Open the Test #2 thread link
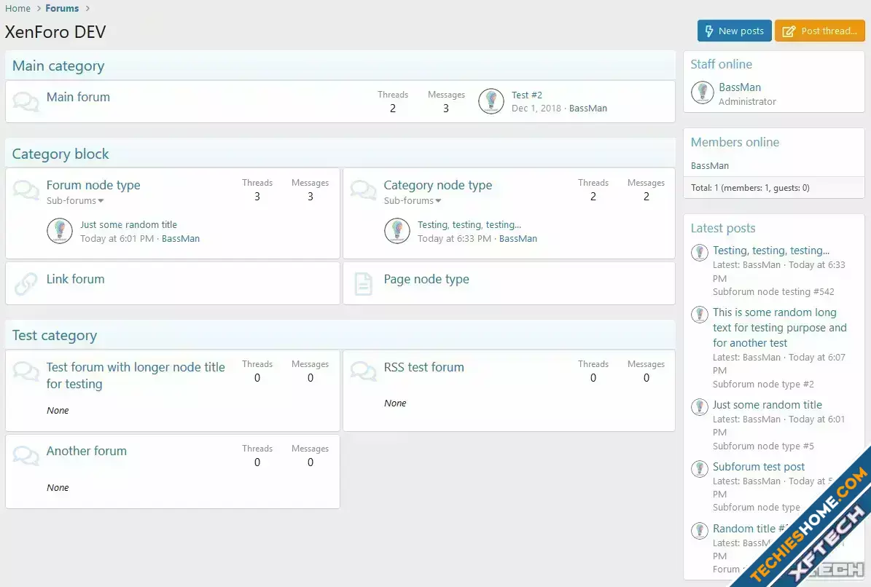This screenshot has width=871, height=587. pos(526,95)
